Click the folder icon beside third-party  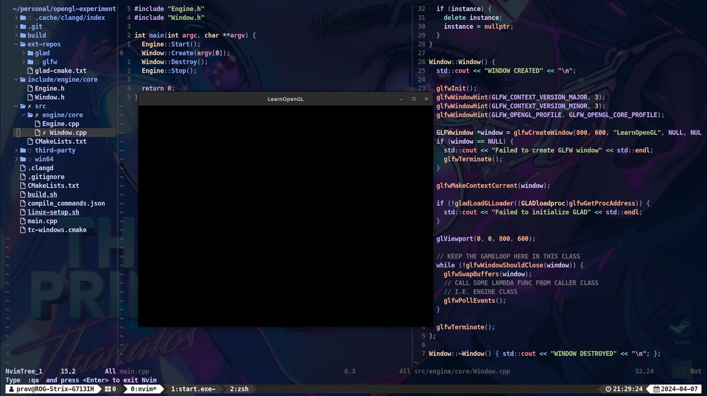pyautogui.click(x=23, y=150)
